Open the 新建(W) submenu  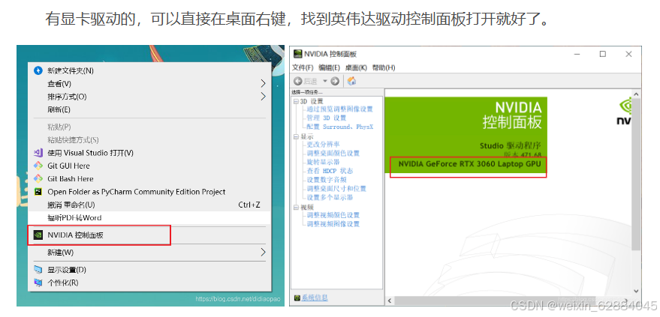[149, 253]
